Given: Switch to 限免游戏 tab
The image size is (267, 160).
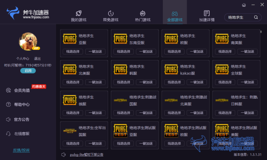Looking at the screenshot, I should pos(111,16).
